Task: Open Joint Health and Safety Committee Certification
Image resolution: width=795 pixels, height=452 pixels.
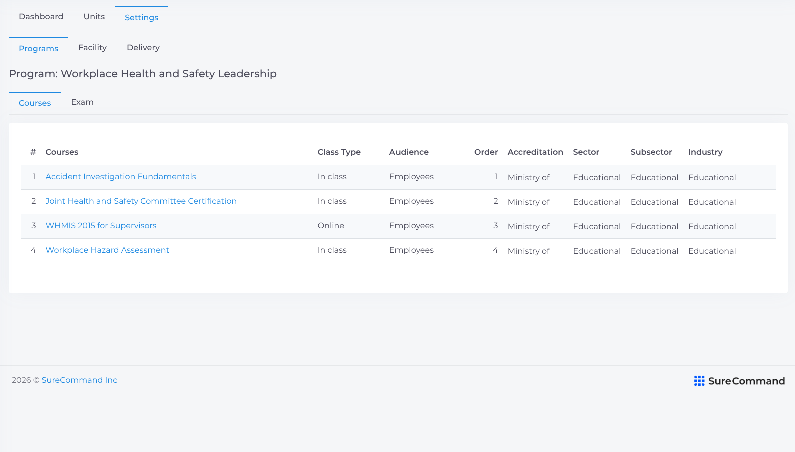Action: pos(141,201)
